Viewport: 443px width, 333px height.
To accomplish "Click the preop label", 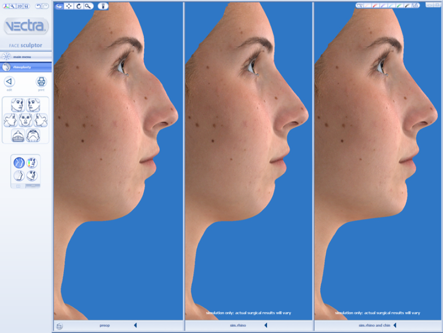I will [x=105, y=325].
